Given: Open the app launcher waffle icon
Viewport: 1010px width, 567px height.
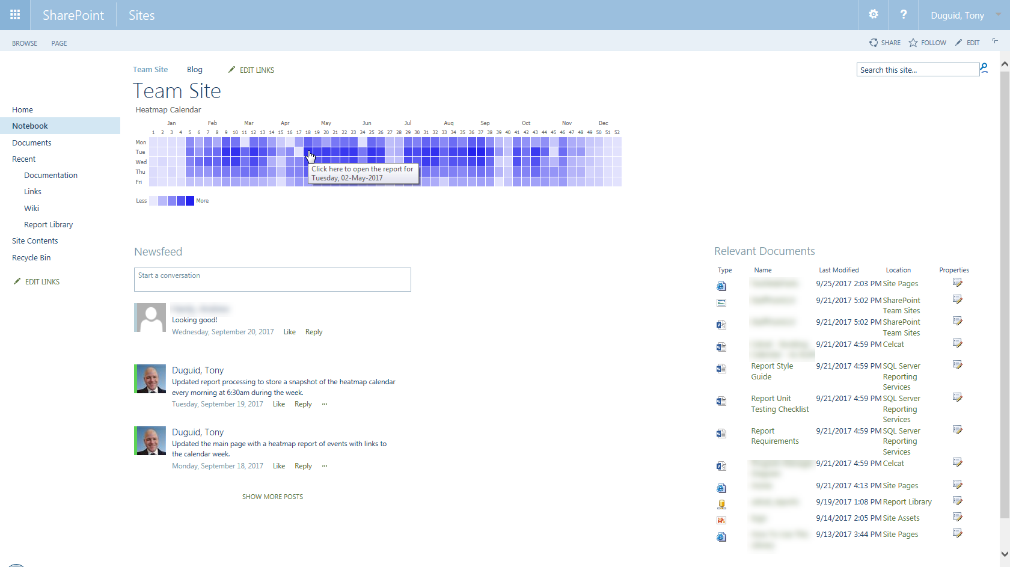Looking at the screenshot, I should click(15, 15).
